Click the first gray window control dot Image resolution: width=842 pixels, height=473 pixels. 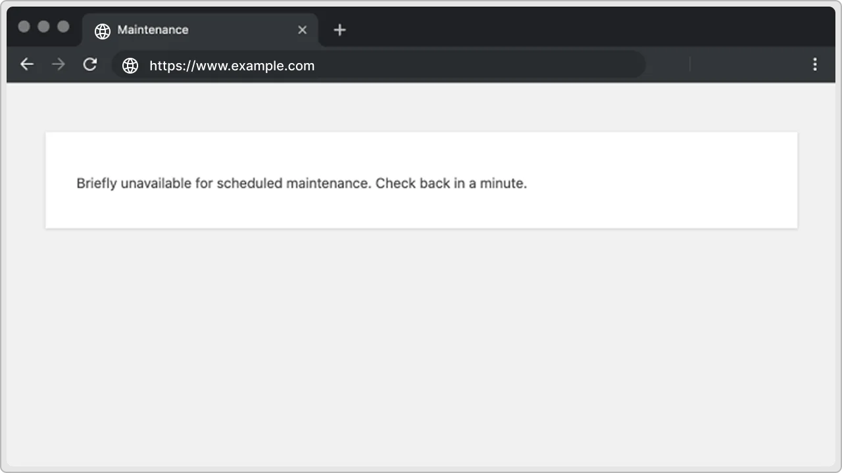click(x=24, y=26)
